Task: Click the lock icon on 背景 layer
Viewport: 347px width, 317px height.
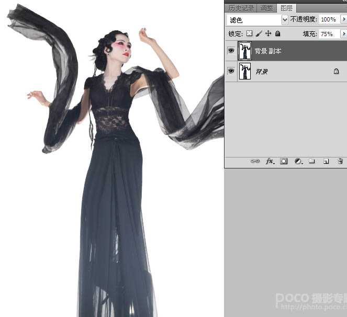Action: (x=336, y=71)
